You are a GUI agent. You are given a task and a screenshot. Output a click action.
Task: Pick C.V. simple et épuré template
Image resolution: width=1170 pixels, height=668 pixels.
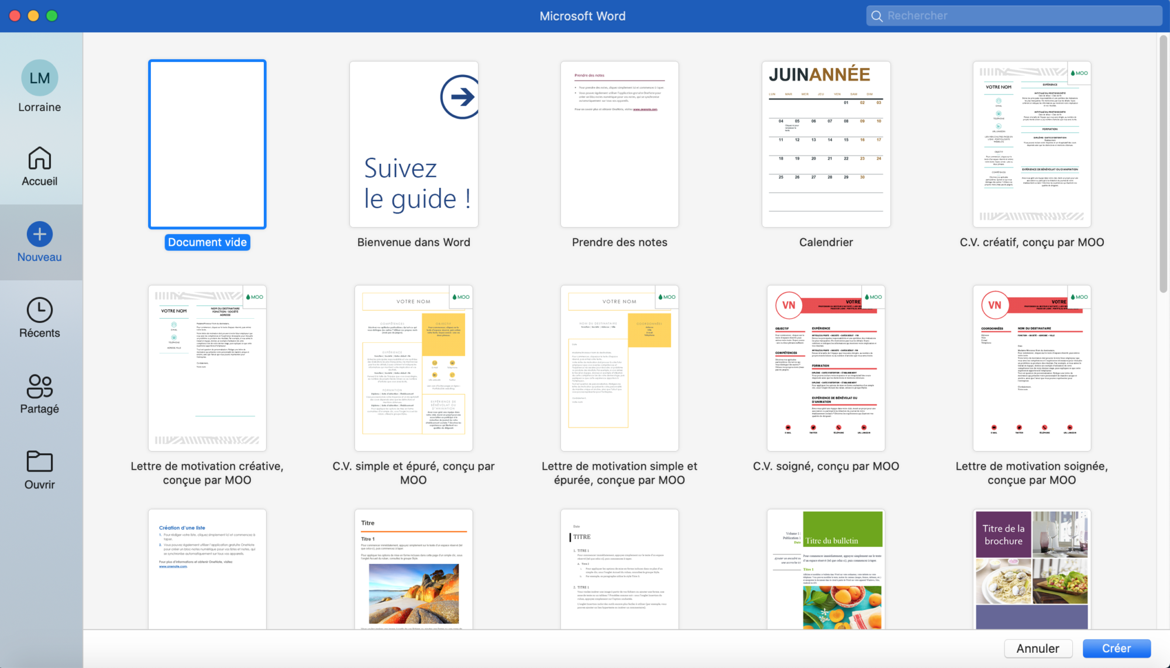[414, 368]
